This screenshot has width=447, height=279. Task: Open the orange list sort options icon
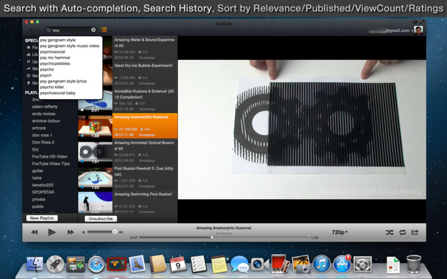[104, 30]
